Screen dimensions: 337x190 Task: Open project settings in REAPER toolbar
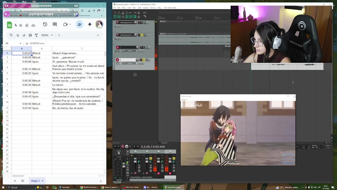[127, 12]
